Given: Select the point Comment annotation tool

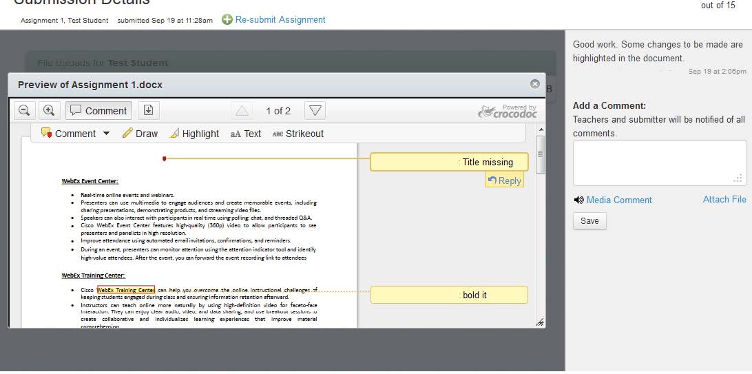Looking at the screenshot, I should tap(69, 134).
